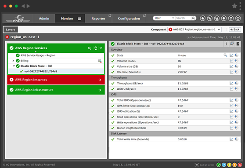Click the power sign-out icon
Viewport: 245px width, 168px height.
tap(238, 18)
